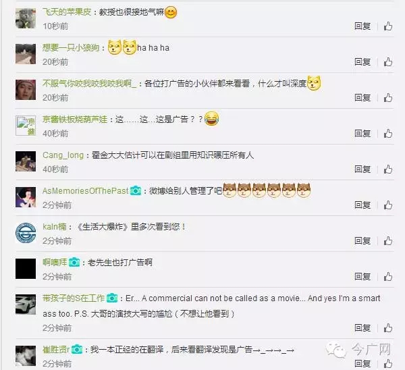The height and width of the screenshot is (370, 405).
Task: Reply to kaln楠's comment
Action: pos(362,241)
